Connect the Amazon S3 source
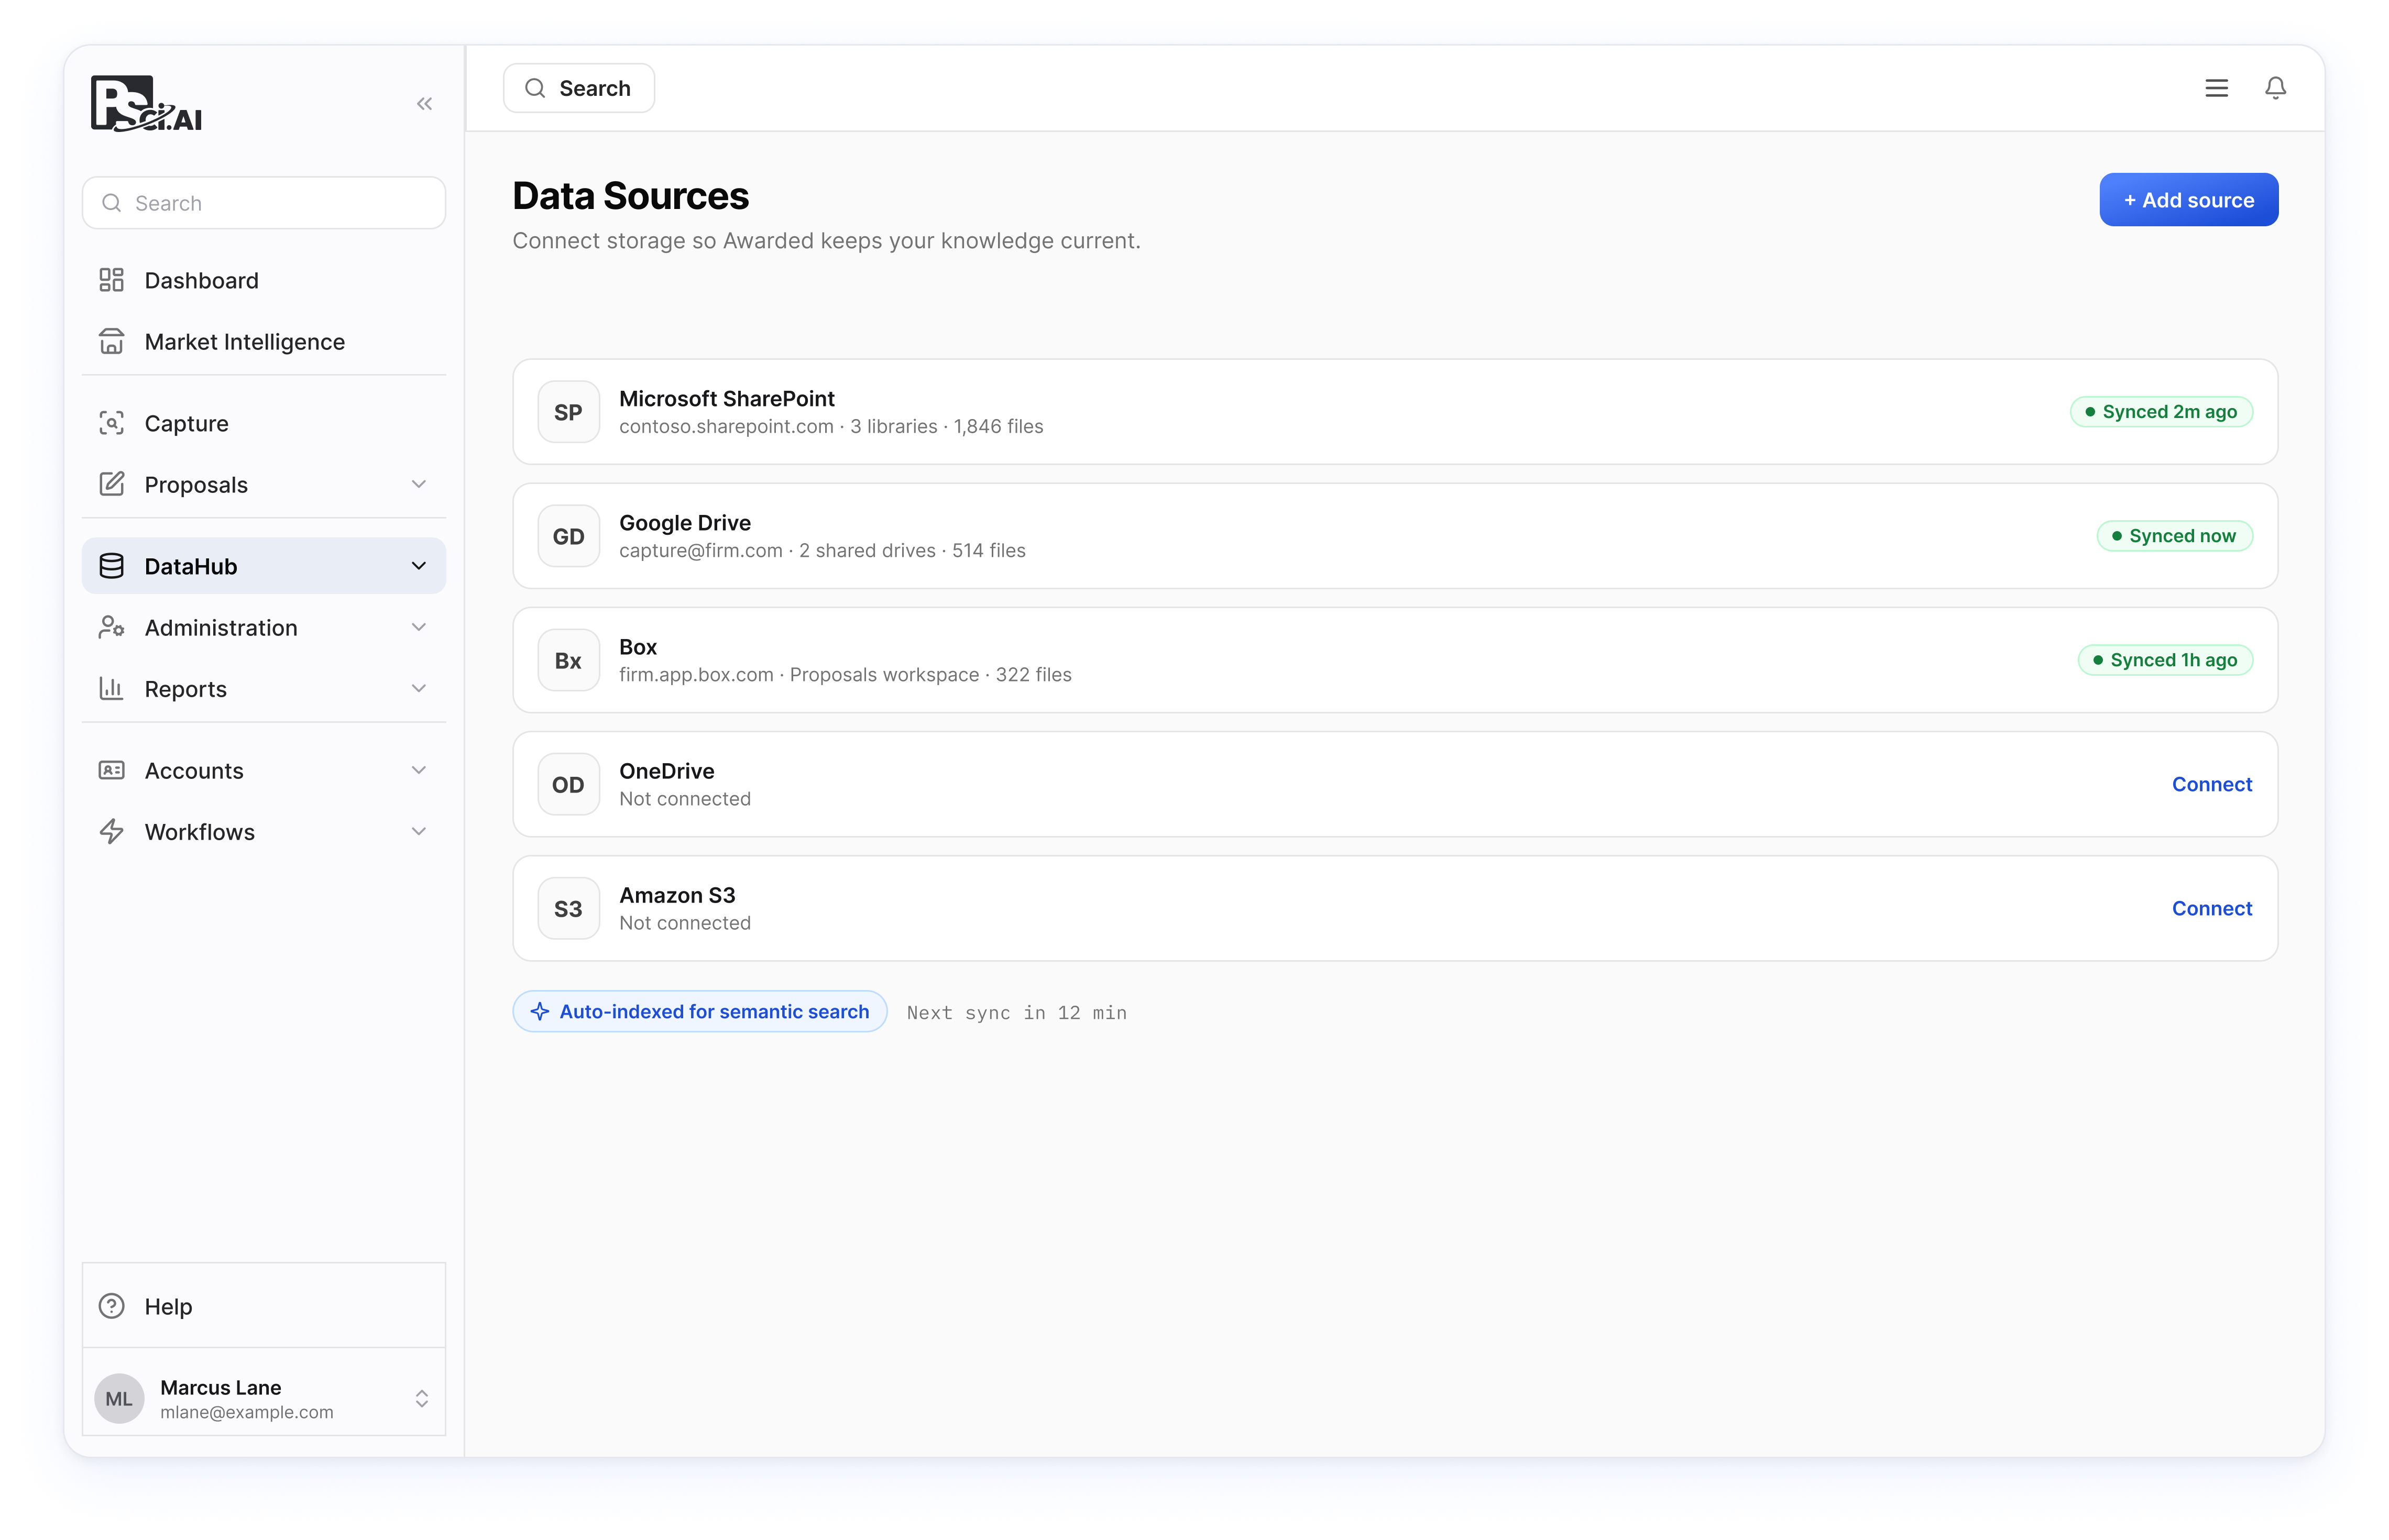This screenshot has height=1540, width=2389. click(2211, 908)
